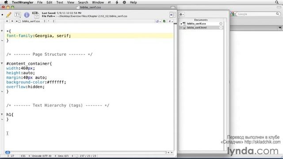Click the Last Saved timestamp text

click(61, 13)
